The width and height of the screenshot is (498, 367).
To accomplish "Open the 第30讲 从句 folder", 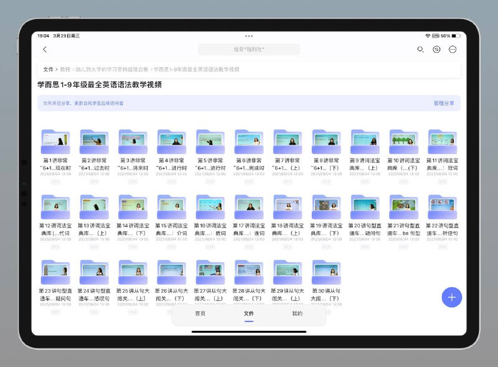I will click(x=326, y=272).
